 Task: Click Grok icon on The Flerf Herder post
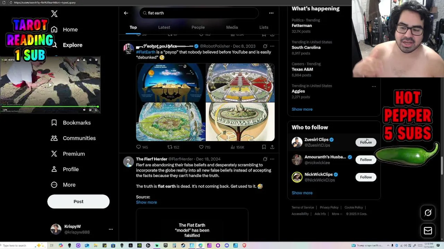click(x=265, y=159)
